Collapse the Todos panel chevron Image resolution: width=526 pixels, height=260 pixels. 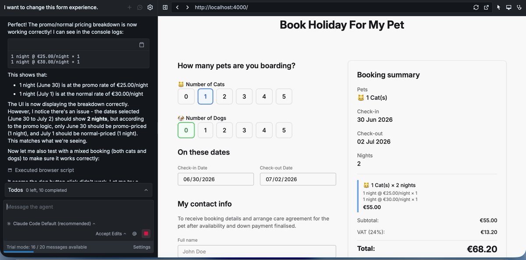(146, 190)
